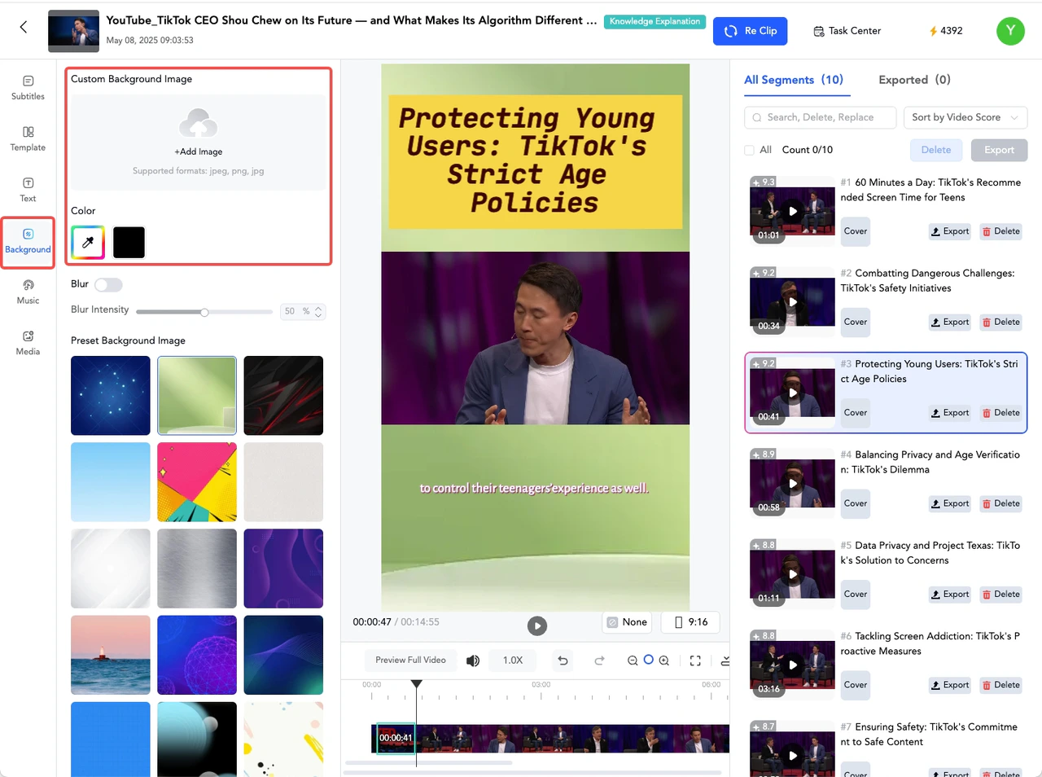Open the Subtitles panel

tap(28, 88)
